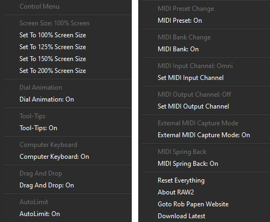Image resolution: width=270 pixels, height=222 pixels.
Task: Select Set To 150% Screen Size option
Action: [x=67, y=59]
